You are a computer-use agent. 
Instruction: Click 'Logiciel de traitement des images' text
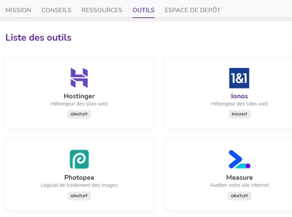pyautogui.click(x=79, y=185)
